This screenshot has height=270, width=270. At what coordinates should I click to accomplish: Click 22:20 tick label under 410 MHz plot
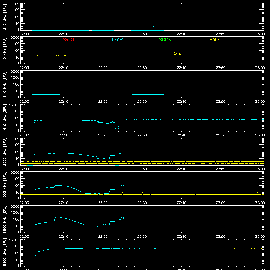[x=103, y=68]
